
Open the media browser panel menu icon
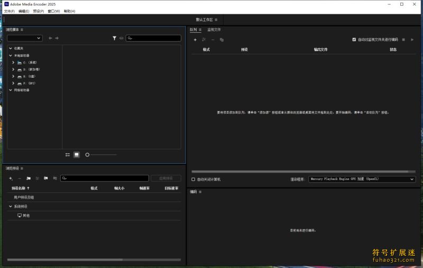(22, 30)
